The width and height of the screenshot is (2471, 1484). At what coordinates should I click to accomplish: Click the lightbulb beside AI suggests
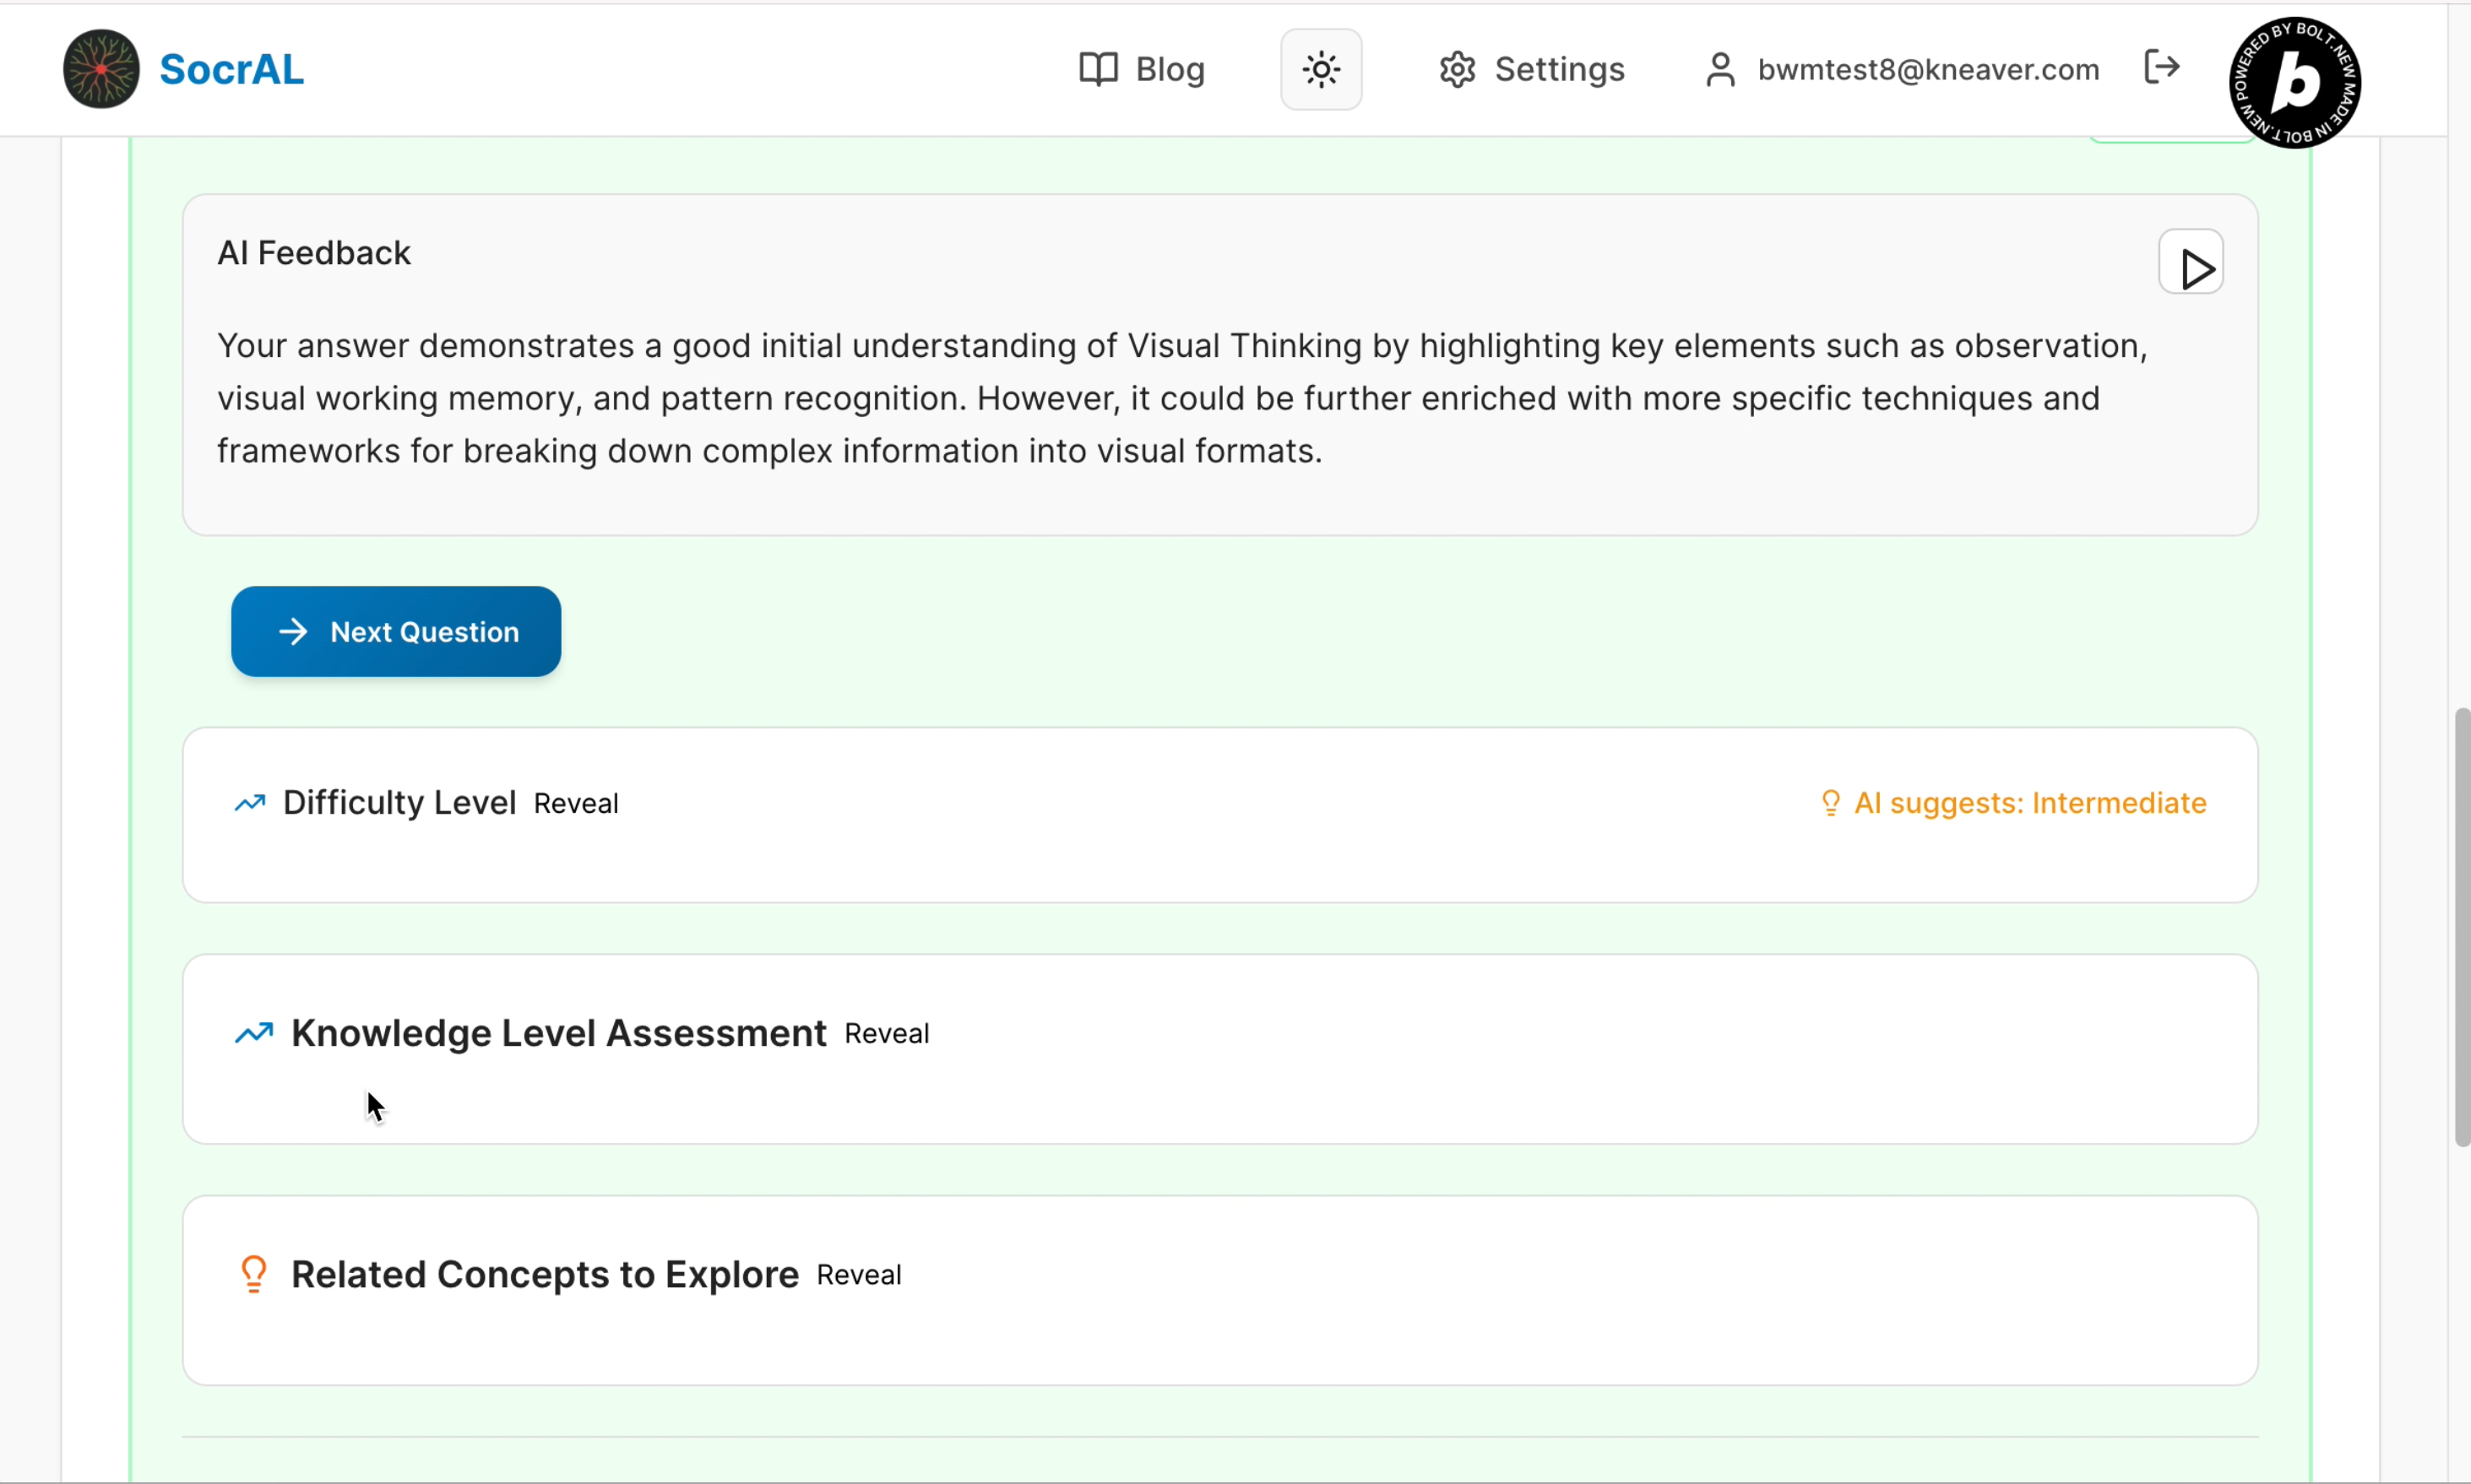(1830, 803)
